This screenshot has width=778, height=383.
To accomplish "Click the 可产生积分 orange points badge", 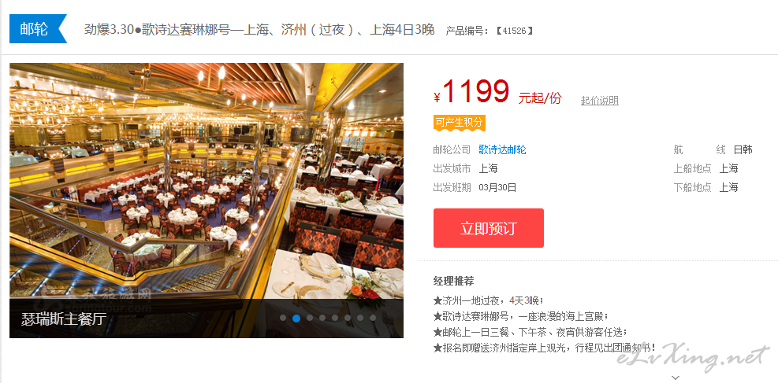I will (459, 122).
